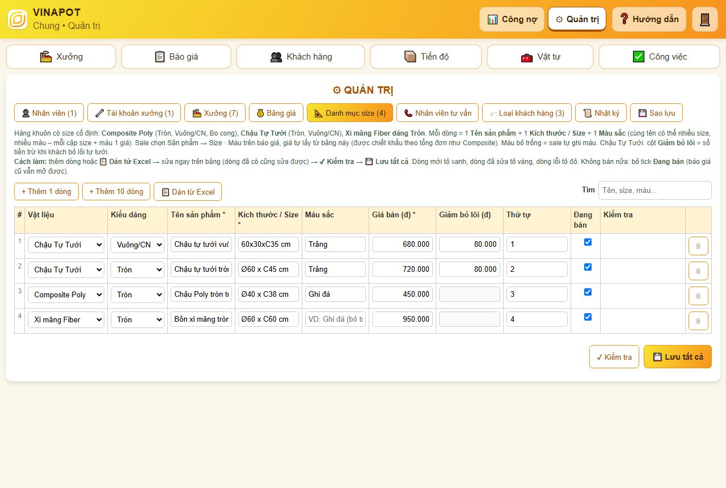Untick Đang bán for row 2
The width and height of the screenshot is (726, 488).
[588, 267]
